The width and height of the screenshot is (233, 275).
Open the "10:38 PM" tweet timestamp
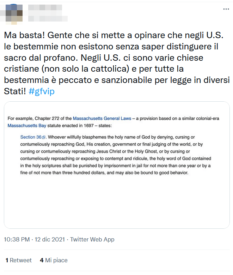17,239
